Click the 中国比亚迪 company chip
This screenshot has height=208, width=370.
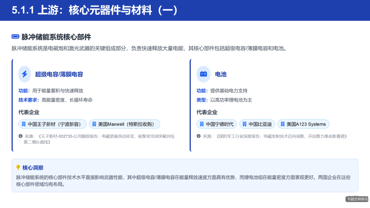click(x=257, y=124)
